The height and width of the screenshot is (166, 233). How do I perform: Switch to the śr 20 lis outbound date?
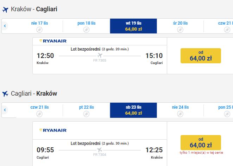pos(180,26)
